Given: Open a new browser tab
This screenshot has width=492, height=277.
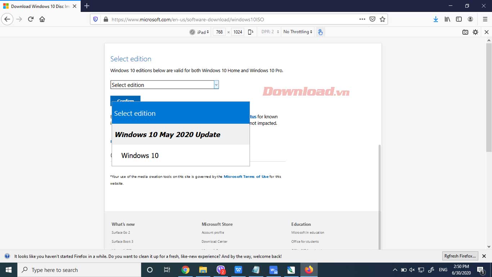Looking at the screenshot, I should (86, 6).
